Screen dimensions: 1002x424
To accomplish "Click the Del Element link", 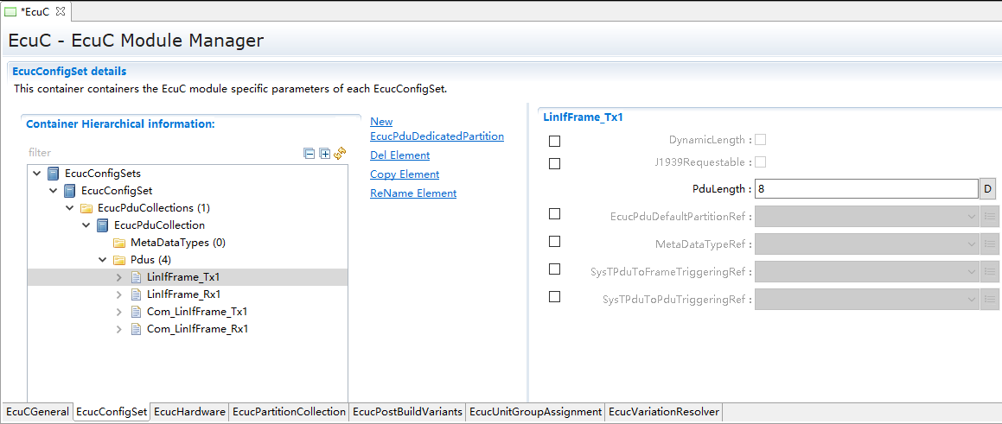I will pyautogui.click(x=399, y=155).
